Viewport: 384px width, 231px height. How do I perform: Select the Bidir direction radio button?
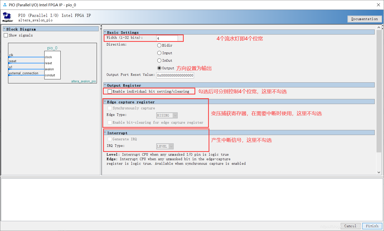[159, 45]
